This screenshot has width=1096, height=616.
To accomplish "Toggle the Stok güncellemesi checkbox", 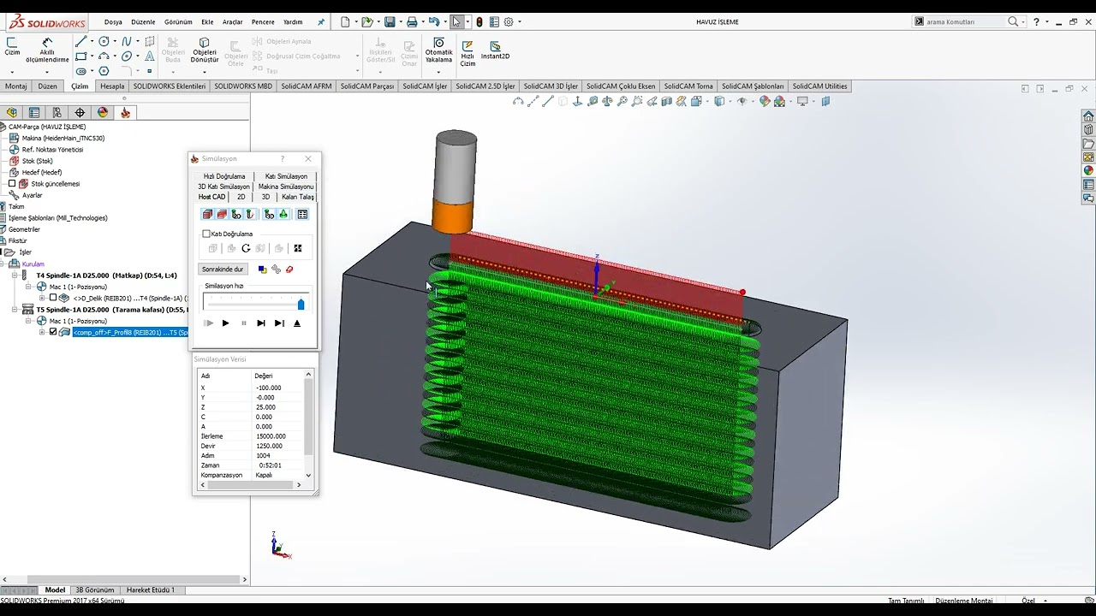I will click(x=12, y=184).
